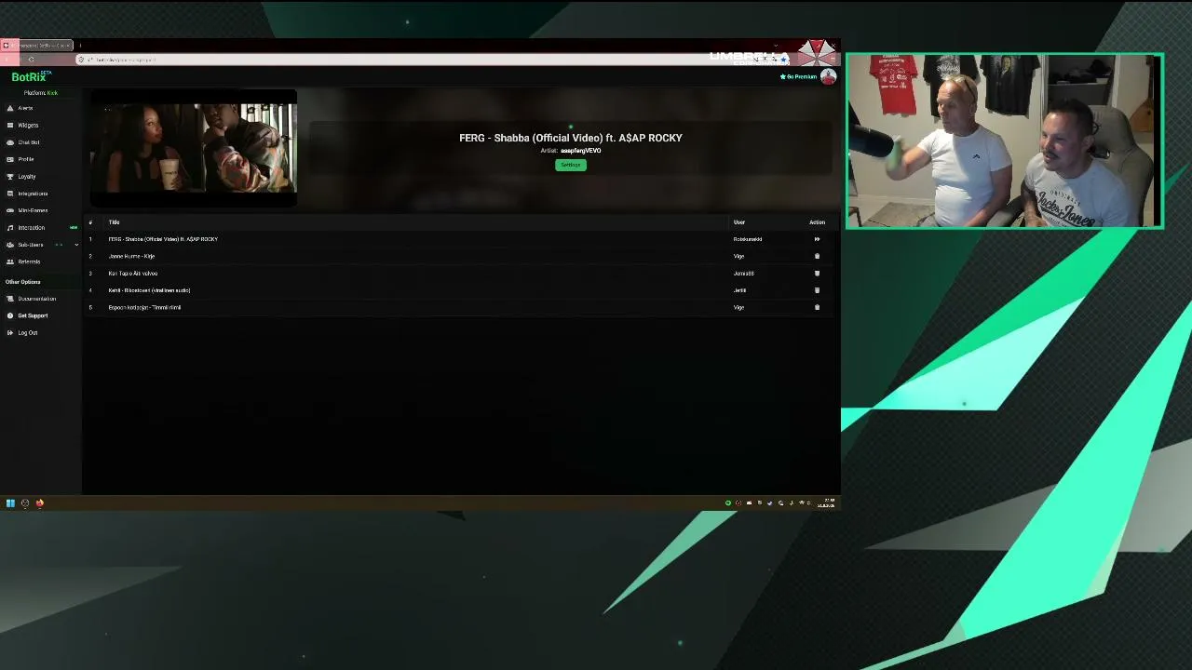Skip the current FERG - Shabba song

tap(817, 239)
